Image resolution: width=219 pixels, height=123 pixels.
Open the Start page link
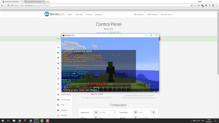pos(70,14)
